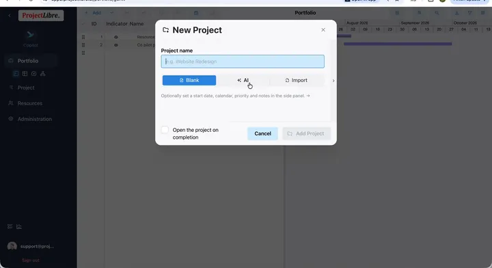Image resolution: width=492 pixels, height=268 pixels.
Task: Click the Cancel button
Action: tap(262, 133)
